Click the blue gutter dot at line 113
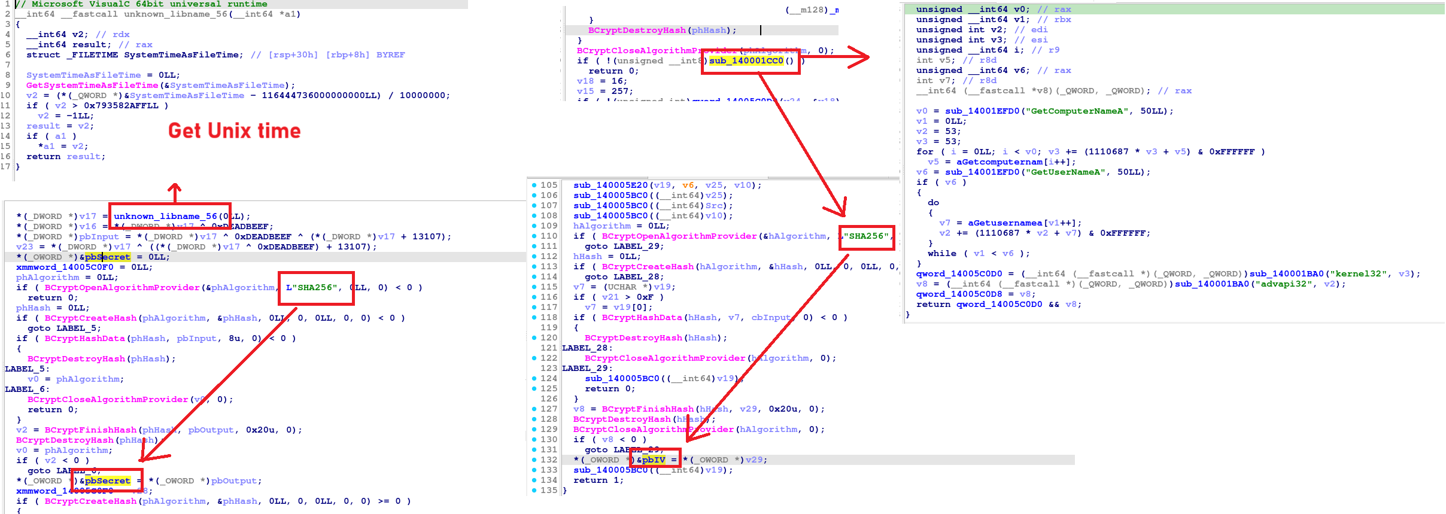 click(534, 267)
